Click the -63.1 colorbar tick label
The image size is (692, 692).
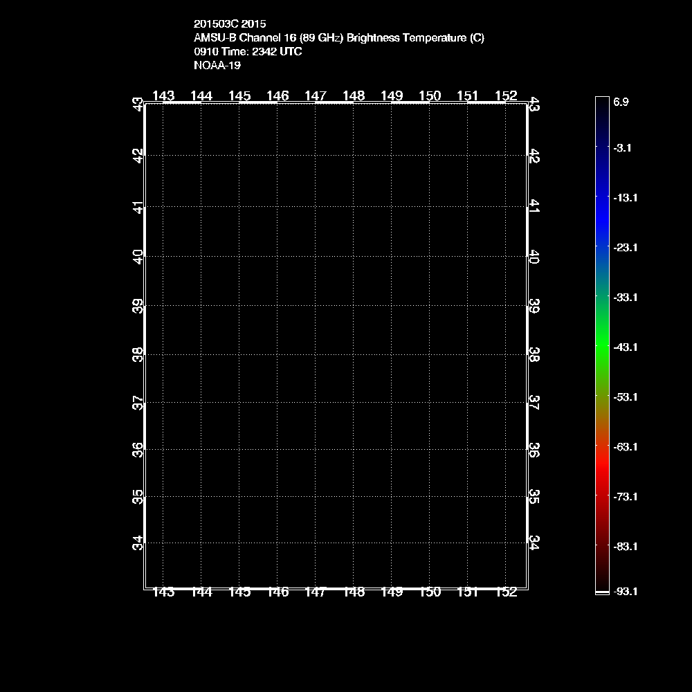pos(625,446)
